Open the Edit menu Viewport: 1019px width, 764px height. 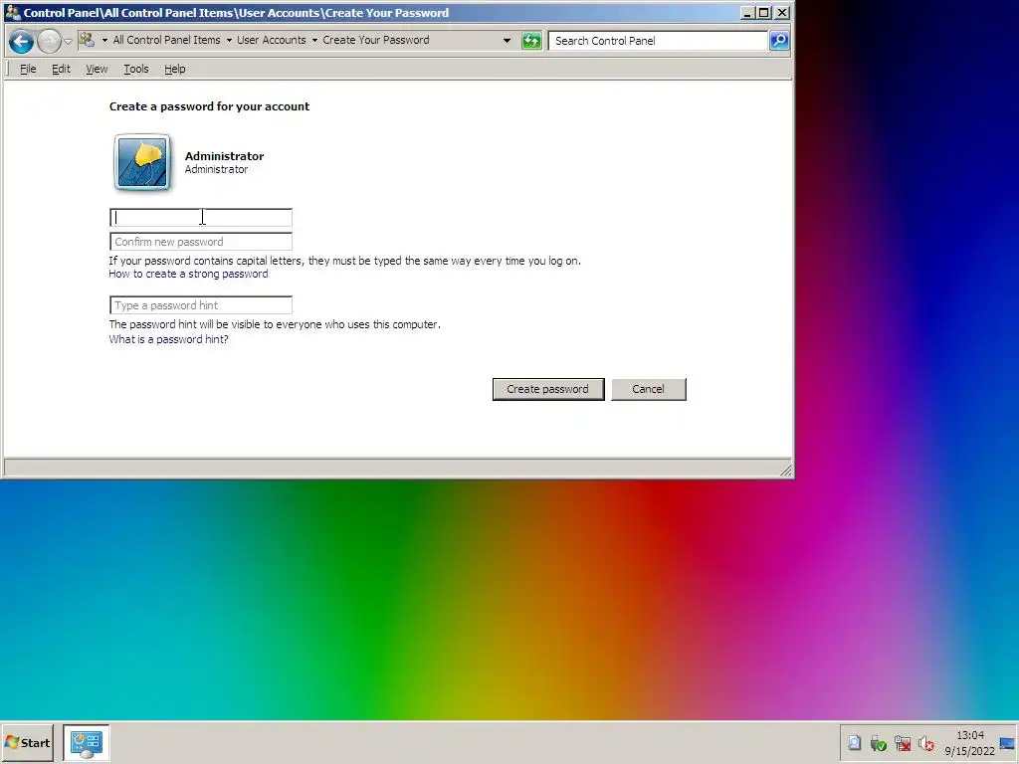click(x=61, y=69)
